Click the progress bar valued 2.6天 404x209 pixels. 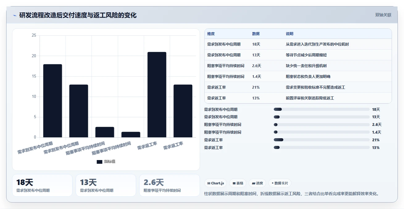tap(322, 125)
